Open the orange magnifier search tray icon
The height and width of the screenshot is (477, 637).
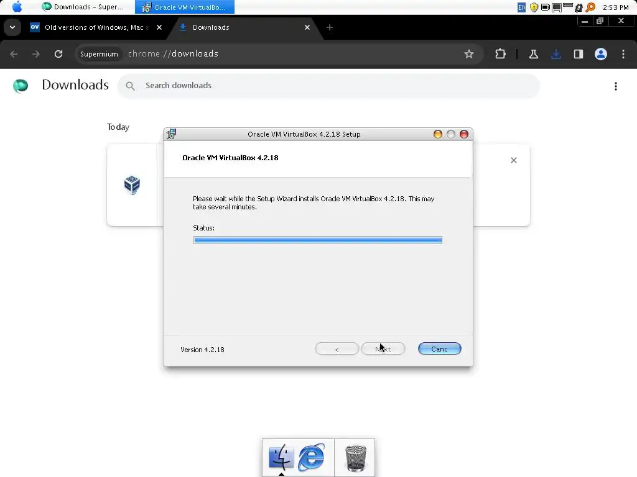[x=591, y=7]
